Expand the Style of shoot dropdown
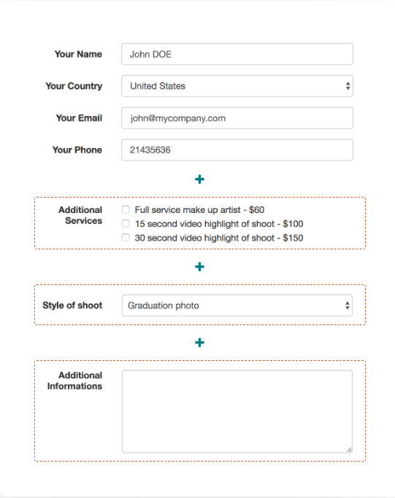 point(237,306)
